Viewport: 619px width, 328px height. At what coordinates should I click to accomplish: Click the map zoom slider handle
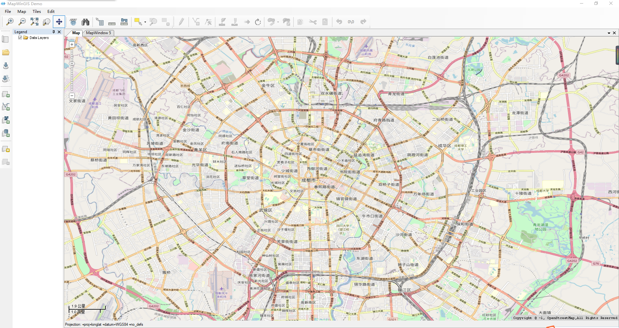72,63
